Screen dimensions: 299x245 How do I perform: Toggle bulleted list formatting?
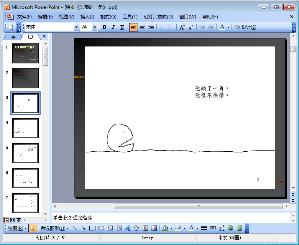[x=171, y=27]
